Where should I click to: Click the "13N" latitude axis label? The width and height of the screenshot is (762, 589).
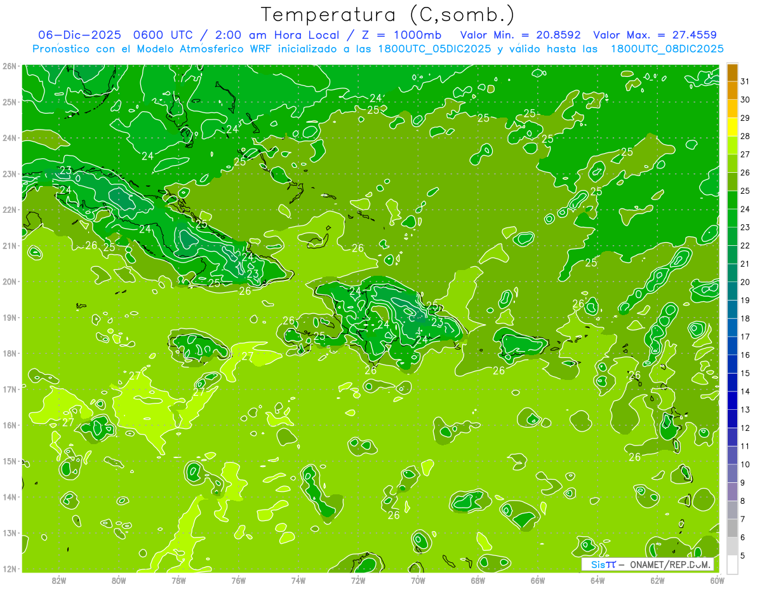tap(10, 533)
